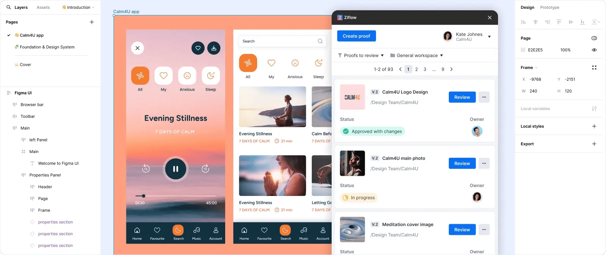Click the search magnifier in the Layers panel
This screenshot has width=606, height=255.
[8, 7]
